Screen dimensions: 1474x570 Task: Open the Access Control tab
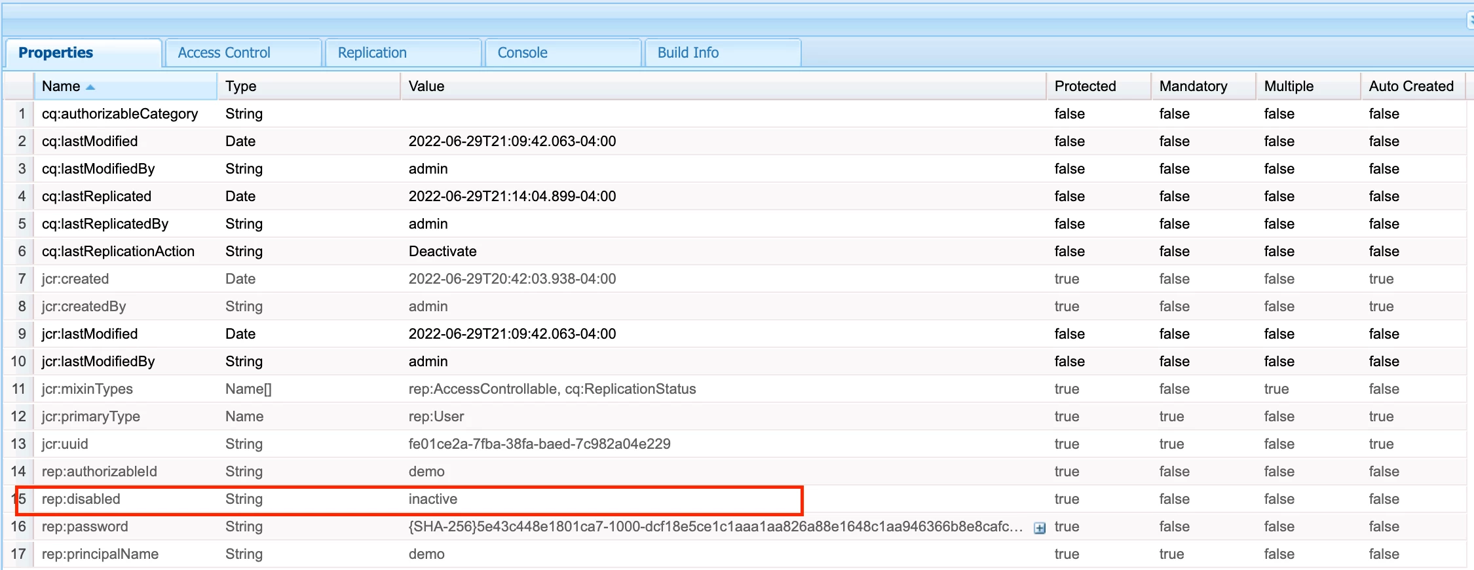[x=243, y=52]
